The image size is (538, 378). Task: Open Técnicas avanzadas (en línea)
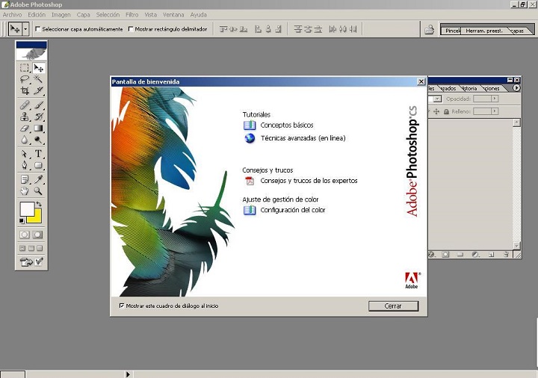pos(303,138)
